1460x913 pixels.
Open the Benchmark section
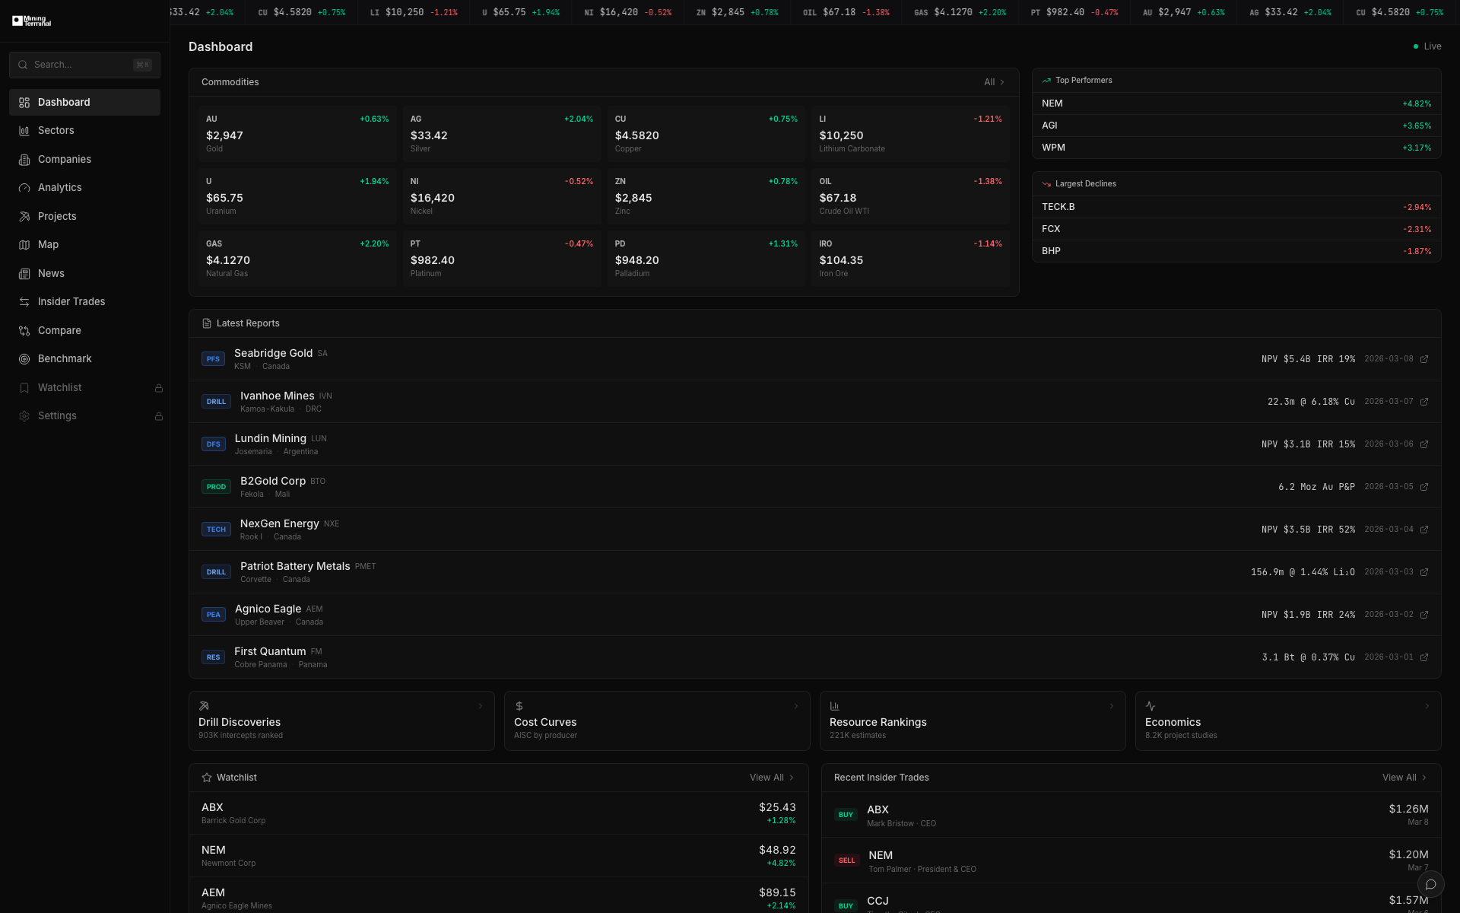pyautogui.click(x=65, y=358)
